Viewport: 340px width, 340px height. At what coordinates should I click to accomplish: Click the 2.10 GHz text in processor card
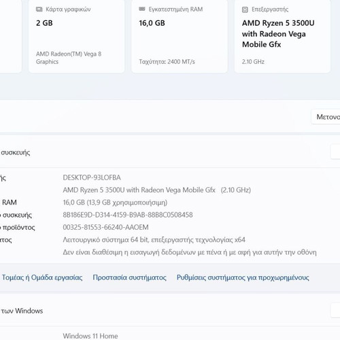click(x=253, y=62)
